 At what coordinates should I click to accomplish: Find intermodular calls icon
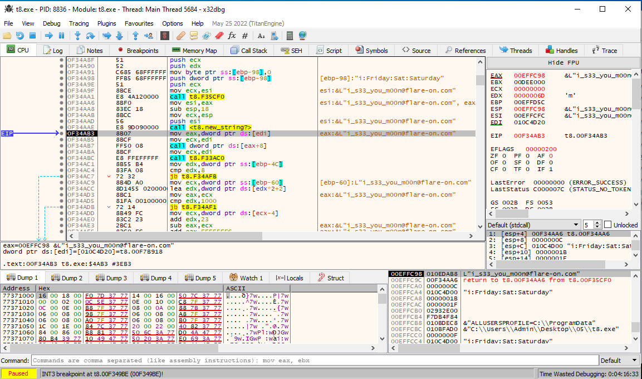(x=275, y=36)
